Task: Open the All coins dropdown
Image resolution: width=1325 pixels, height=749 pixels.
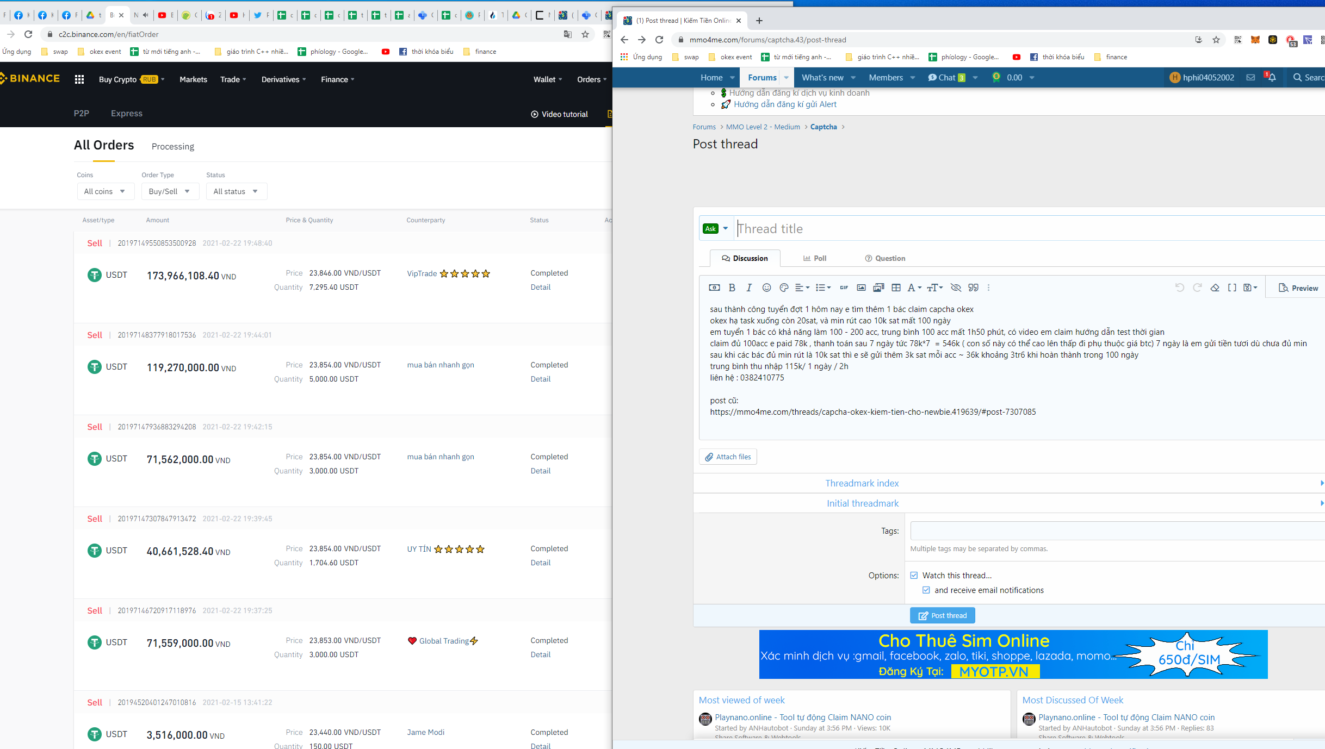Action: [105, 191]
